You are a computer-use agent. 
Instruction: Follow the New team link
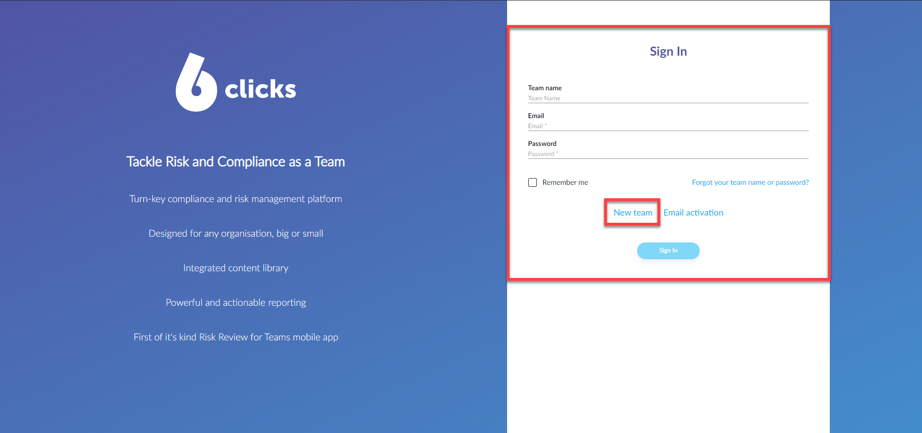point(633,213)
